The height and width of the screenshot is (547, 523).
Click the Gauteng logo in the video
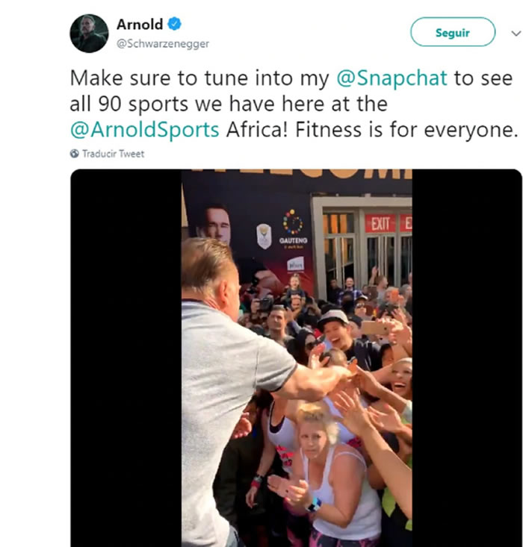click(293, 228)
